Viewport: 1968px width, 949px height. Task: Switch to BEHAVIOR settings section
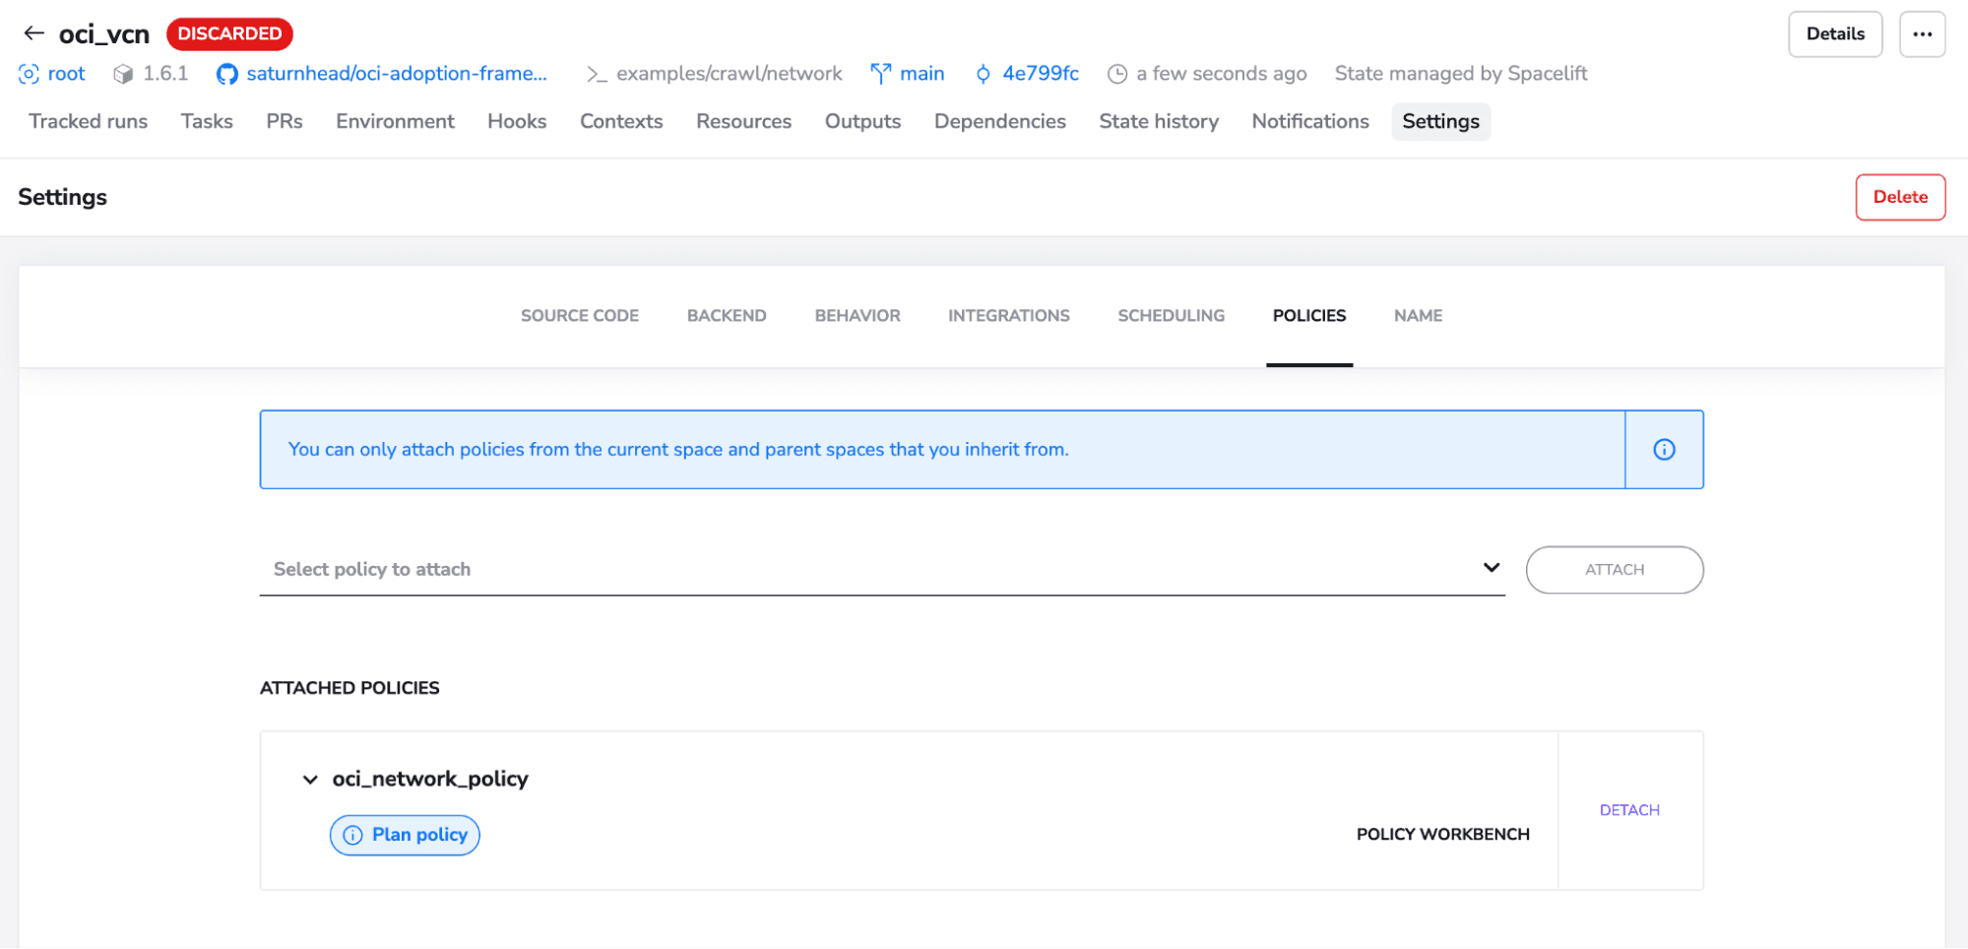(x=857, y=316)
